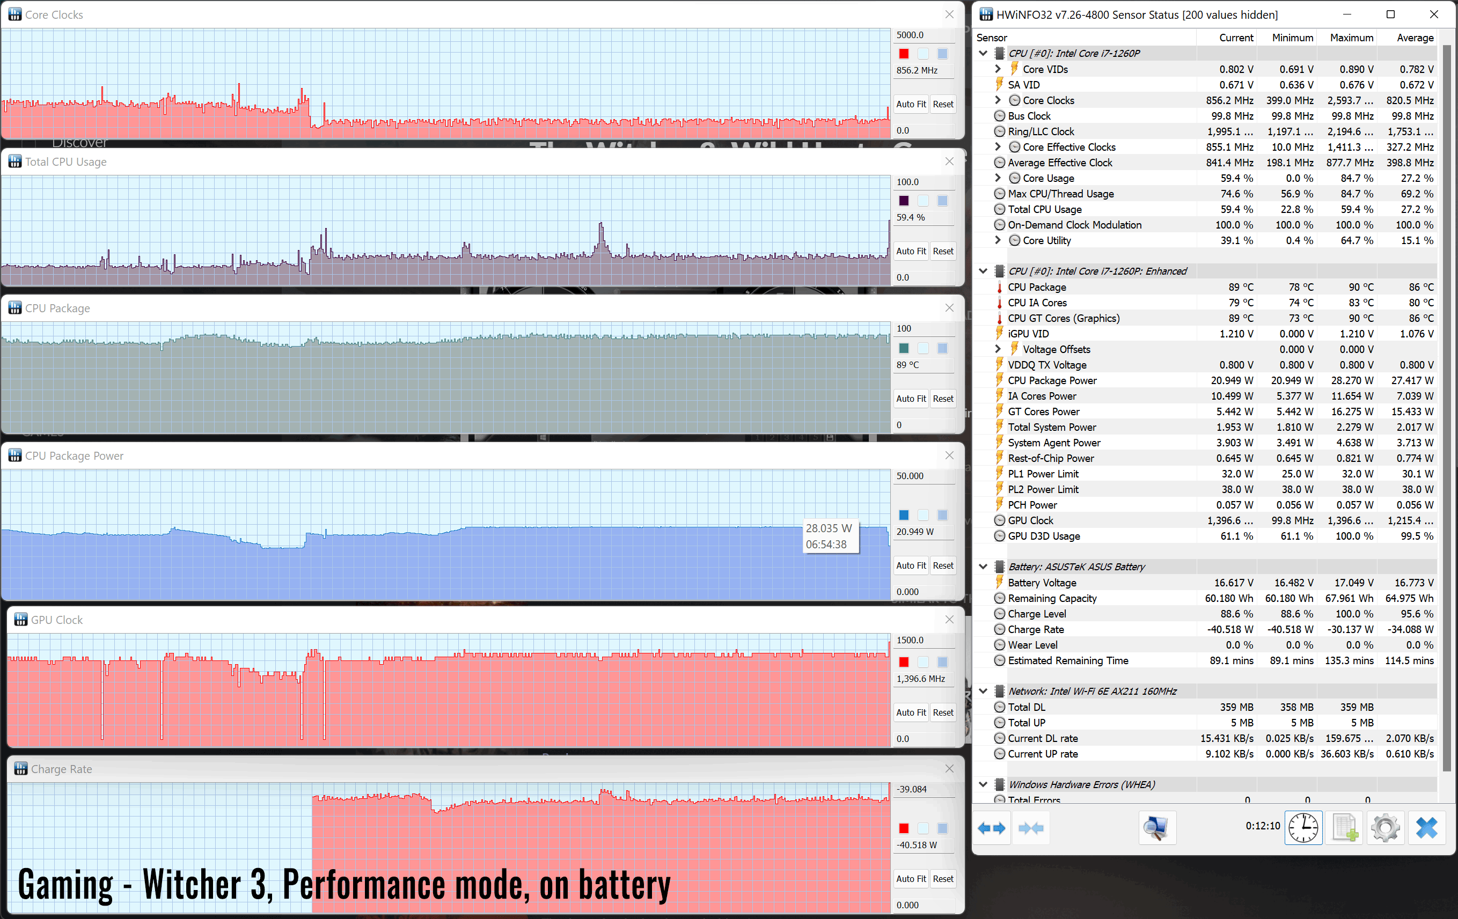Click the round icon beside Total DL

1000,707
